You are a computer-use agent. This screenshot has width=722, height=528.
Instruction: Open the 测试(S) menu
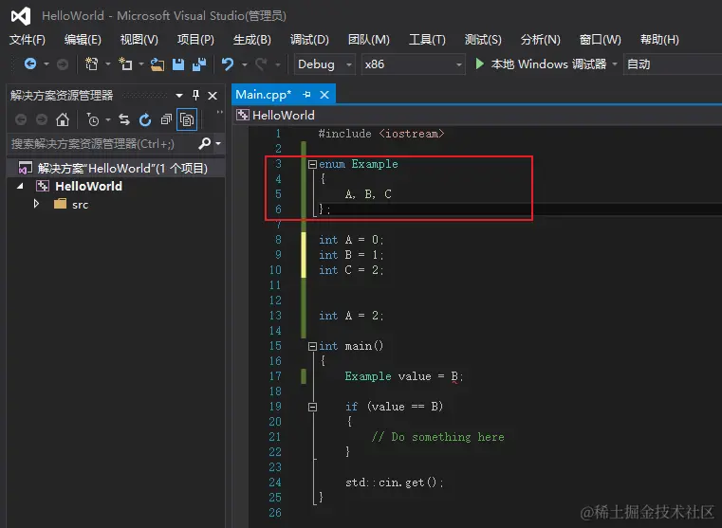483,40
